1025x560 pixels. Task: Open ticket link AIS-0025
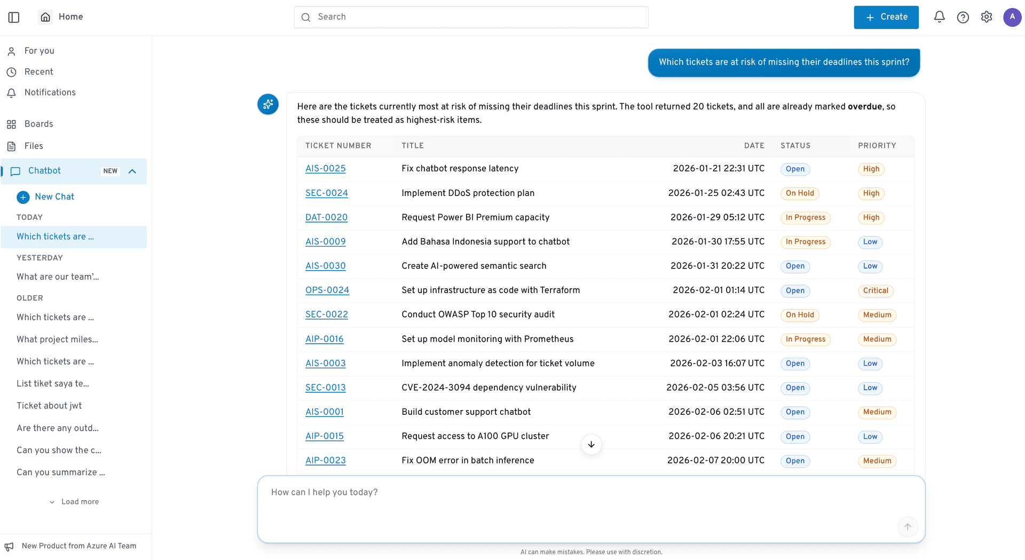pyautogui.click(x=325, y=169)
